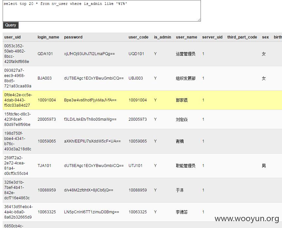Click sex value 女 in QDA101 row

264,54
